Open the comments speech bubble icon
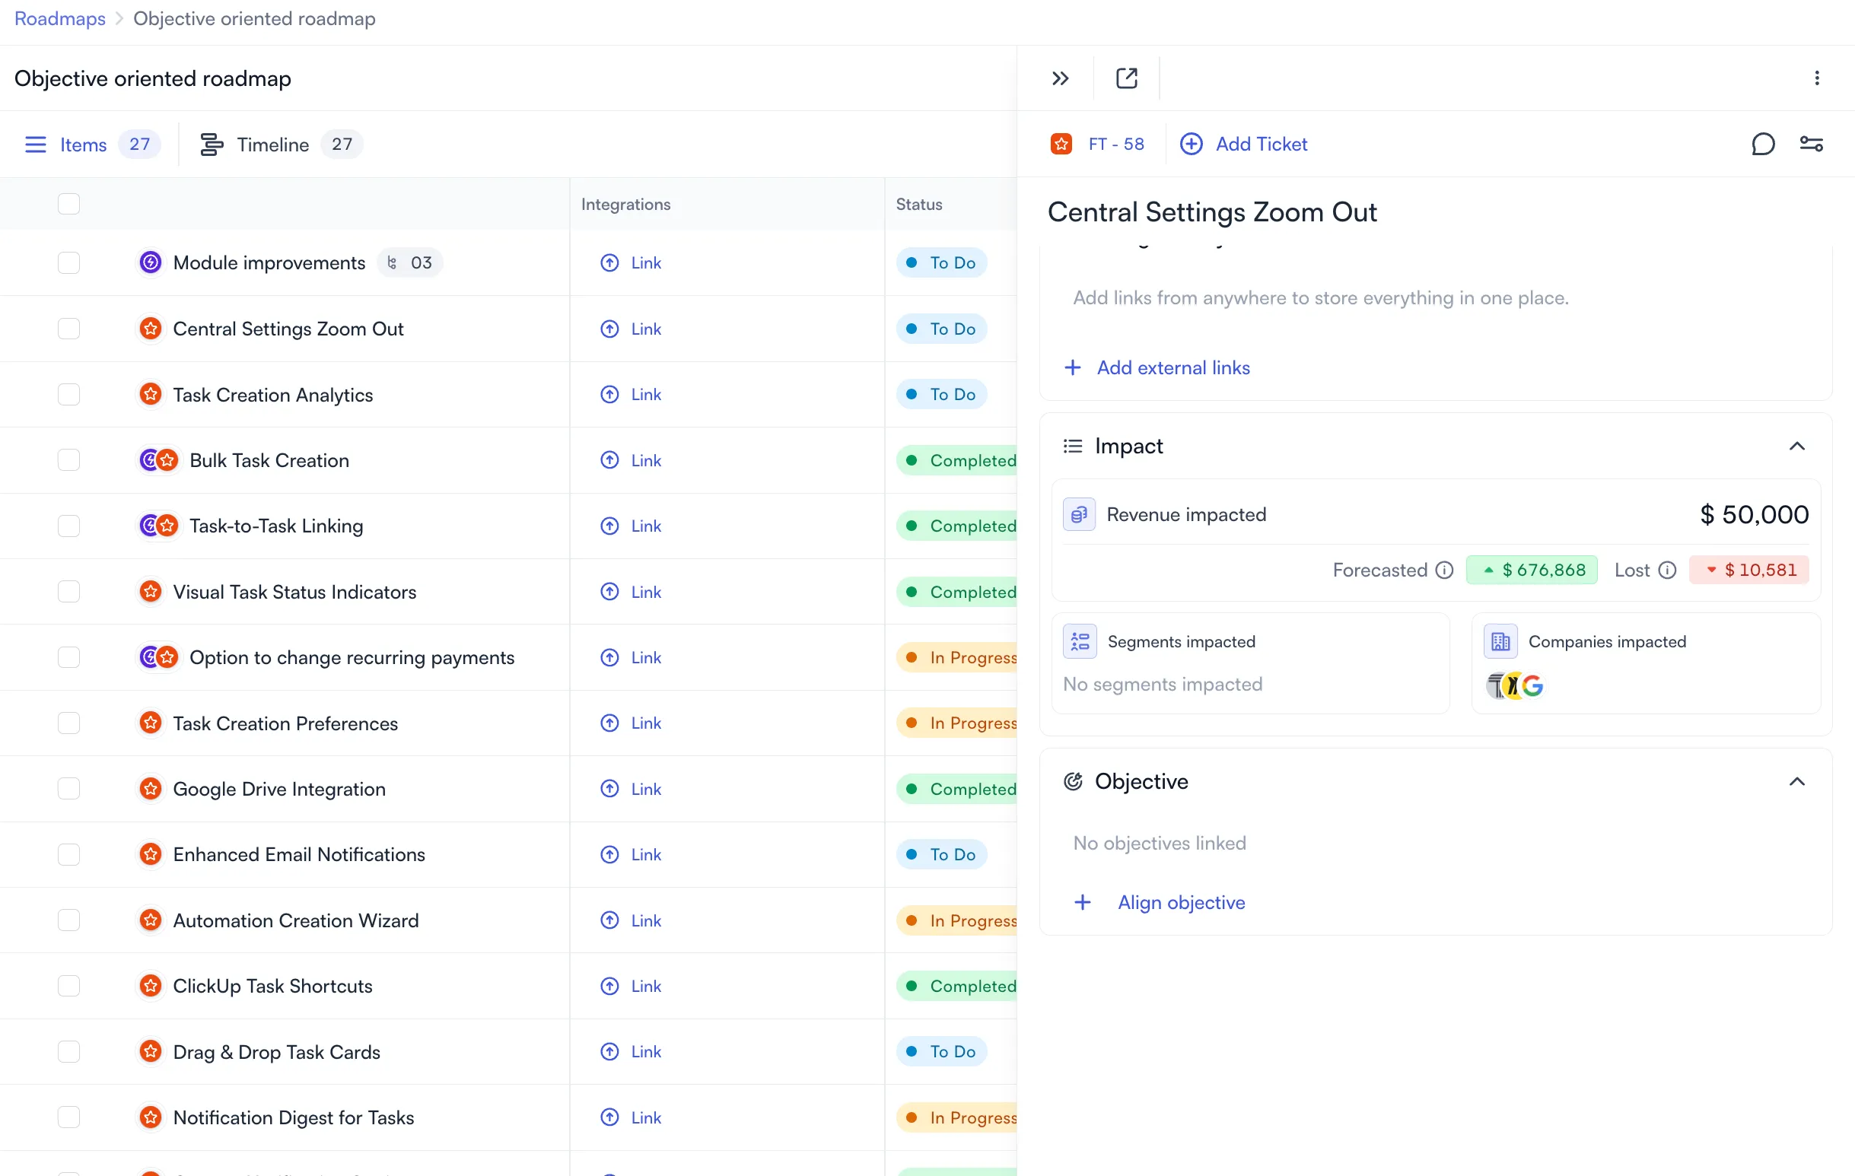Viewport: 1855px width, 1176px height. (x=1763, y=144)
